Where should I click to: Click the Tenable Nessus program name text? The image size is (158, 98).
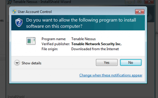point(83,39)
